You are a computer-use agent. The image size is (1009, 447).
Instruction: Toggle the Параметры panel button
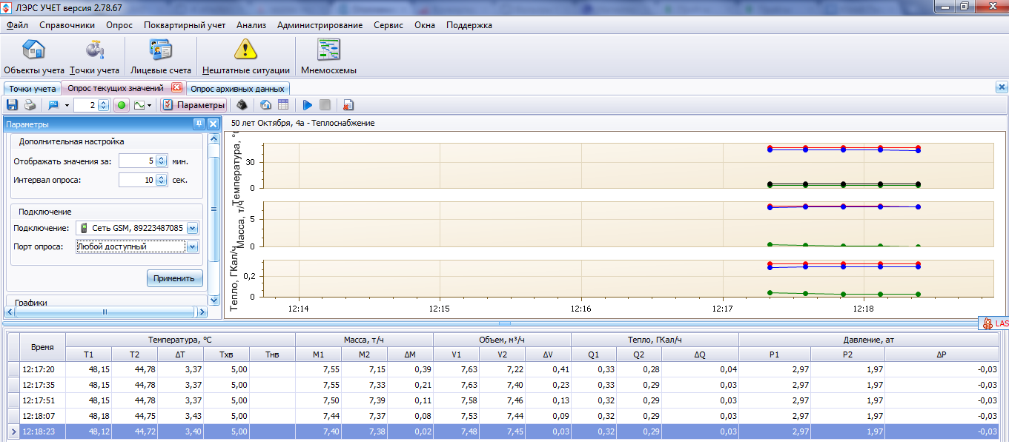click(193, 105)
